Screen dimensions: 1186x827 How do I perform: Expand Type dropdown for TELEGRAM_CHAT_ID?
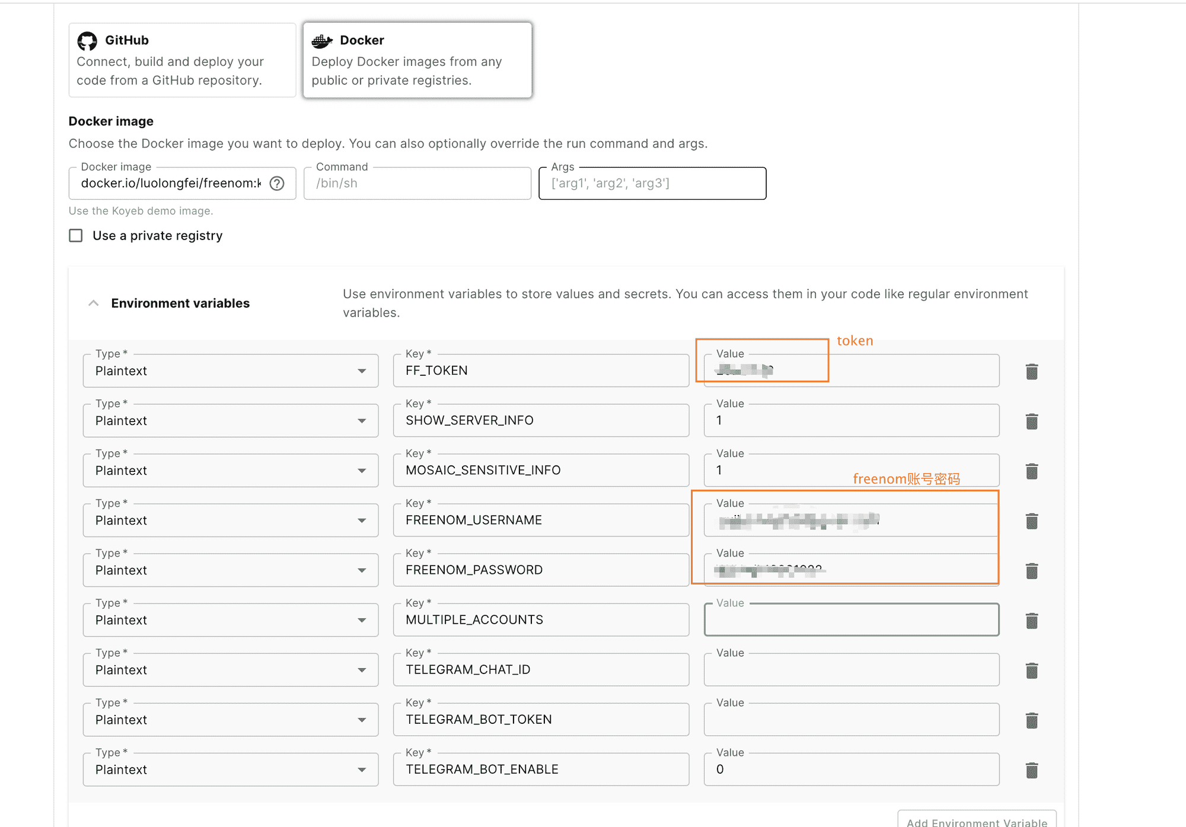point(231,669)
